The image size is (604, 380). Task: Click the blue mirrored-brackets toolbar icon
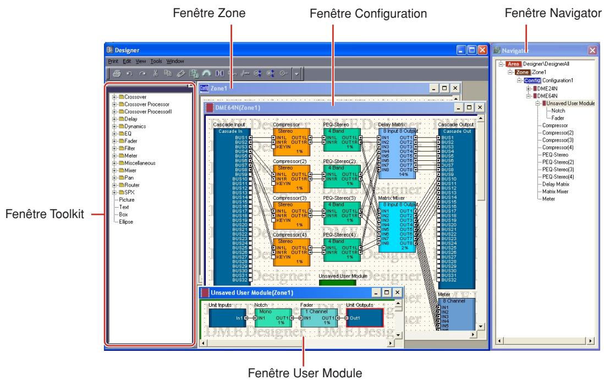pos(219,73)
